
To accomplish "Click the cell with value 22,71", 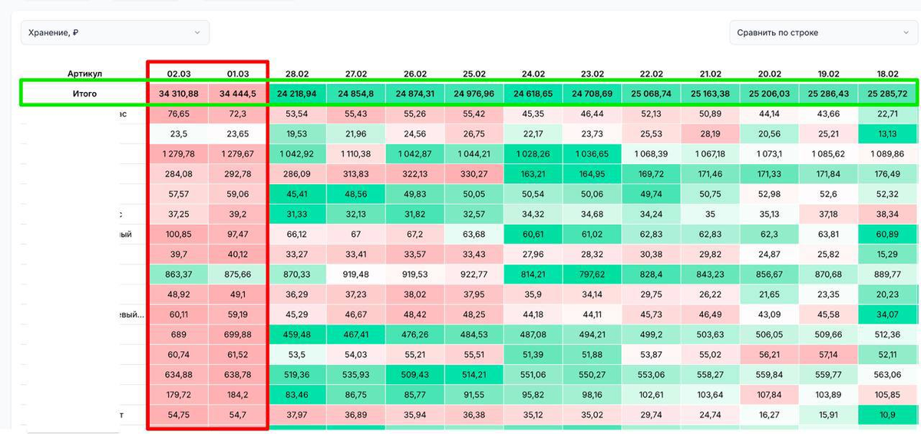I will pos(888,113).
